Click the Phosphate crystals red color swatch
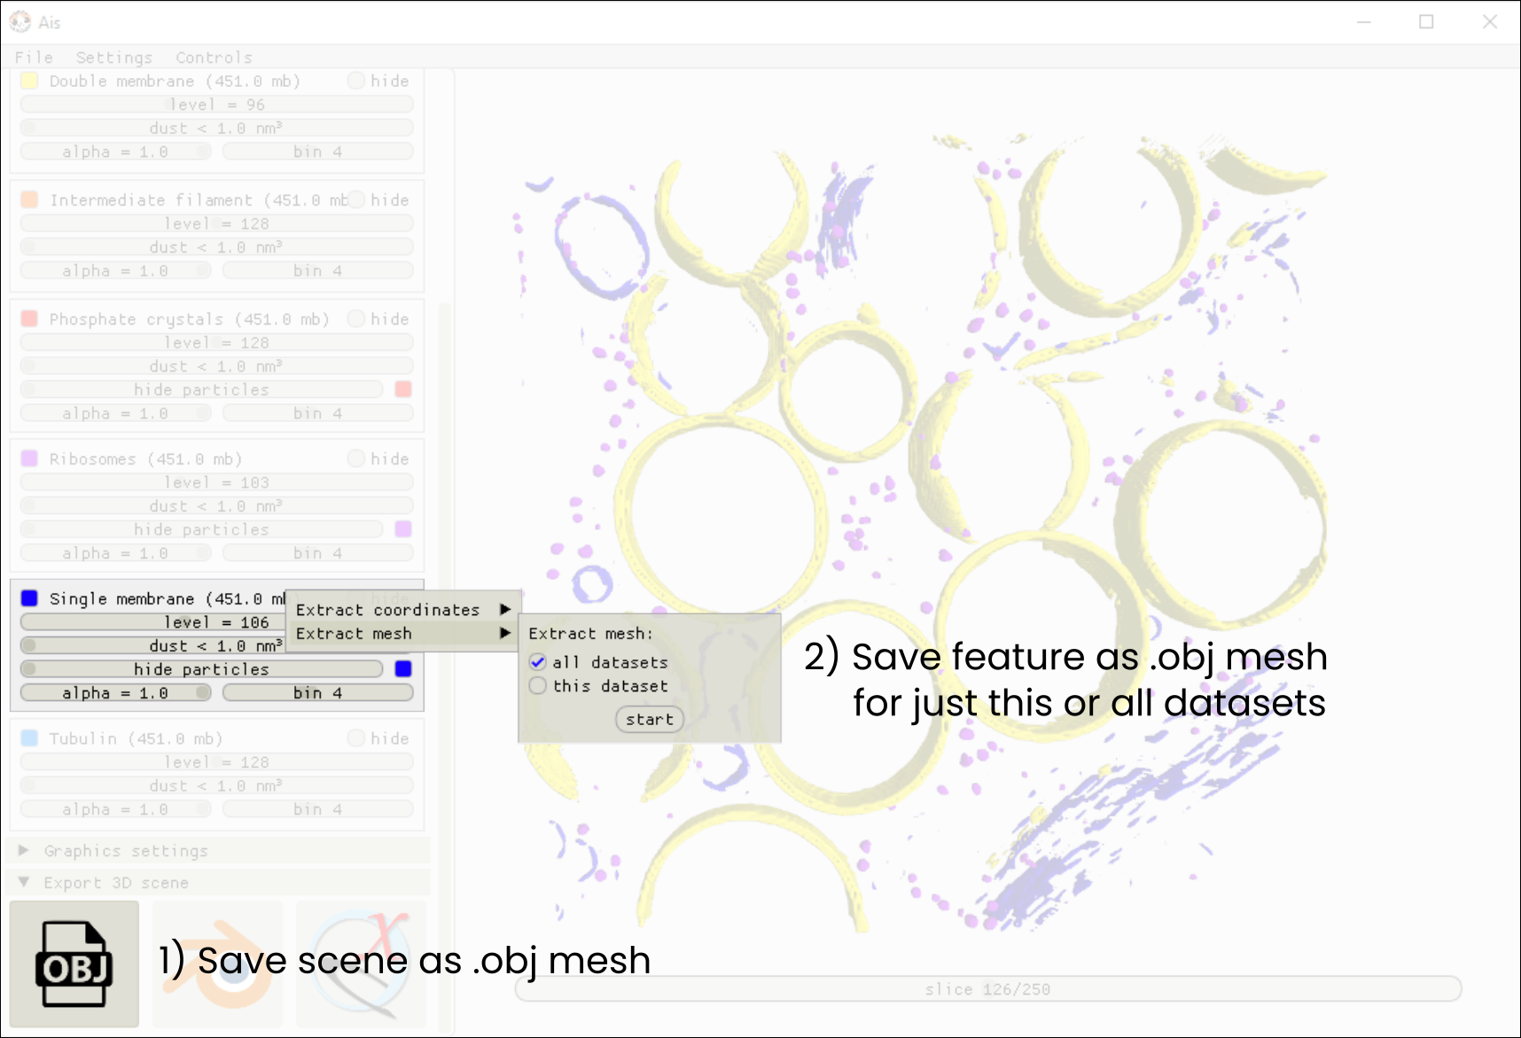This screenshot has height=1038, width=1521. [29, 318]
